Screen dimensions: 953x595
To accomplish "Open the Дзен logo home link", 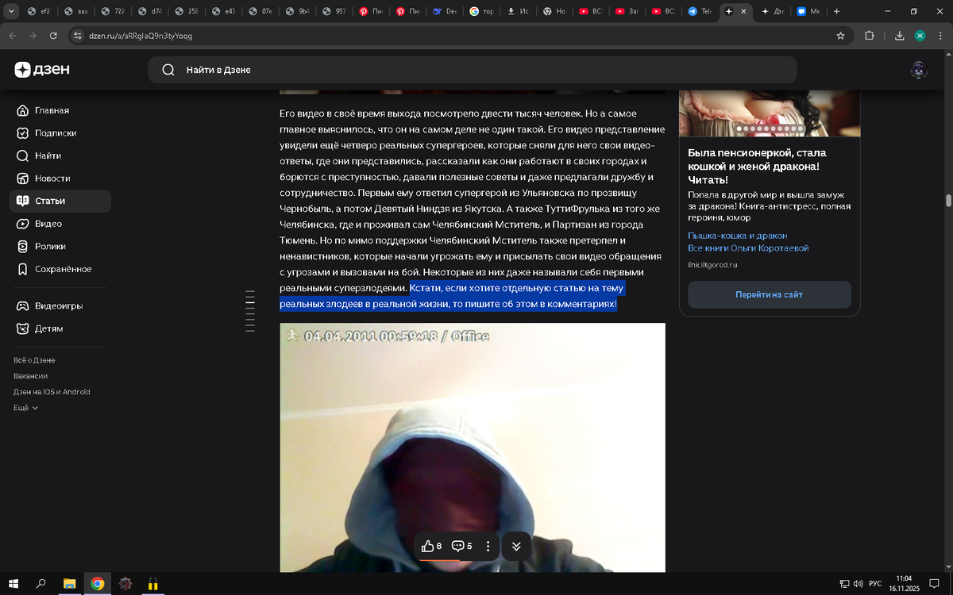I will [42, 70].
